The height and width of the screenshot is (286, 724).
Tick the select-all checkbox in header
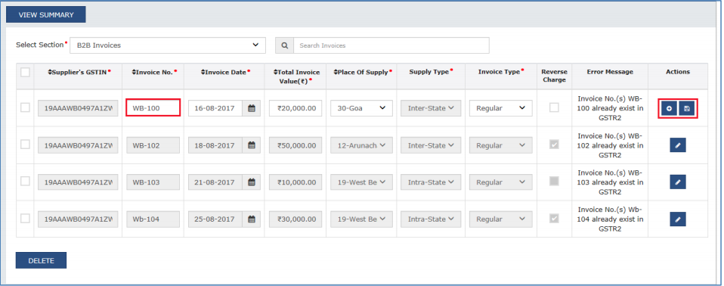click(x=25, y=72)
